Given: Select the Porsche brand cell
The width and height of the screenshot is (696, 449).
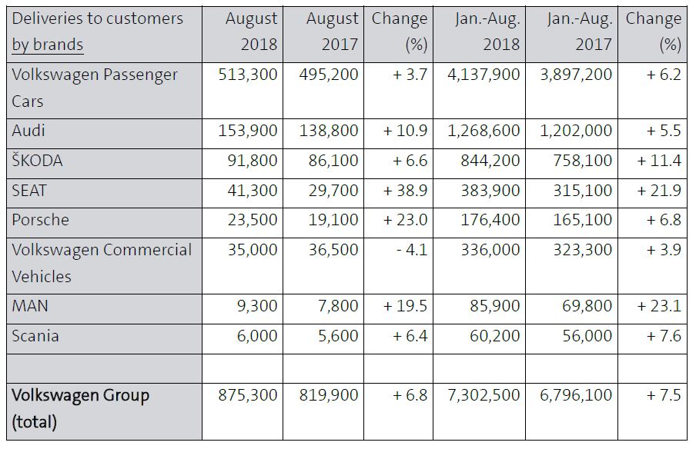Looking at the screenshot, I should click(40, 220).
